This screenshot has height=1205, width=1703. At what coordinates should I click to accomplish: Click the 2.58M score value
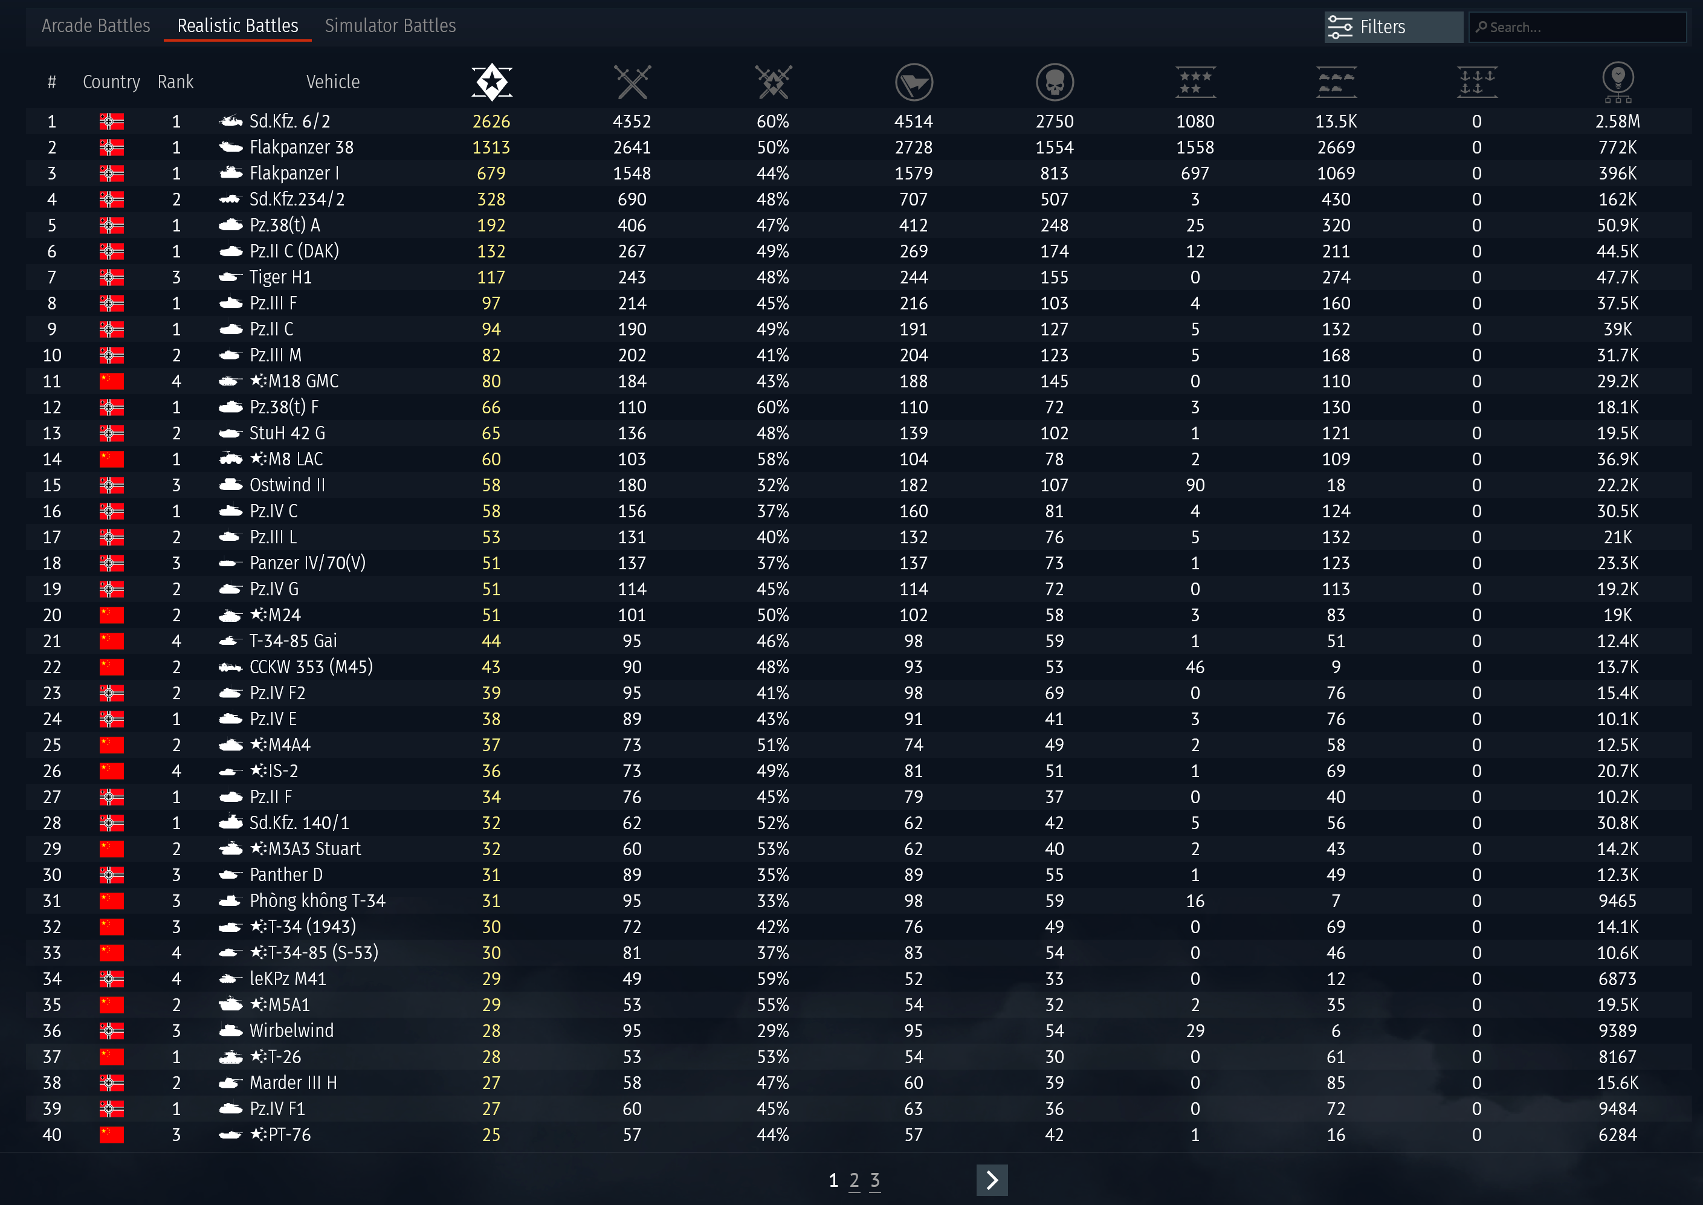point(1618,121)
